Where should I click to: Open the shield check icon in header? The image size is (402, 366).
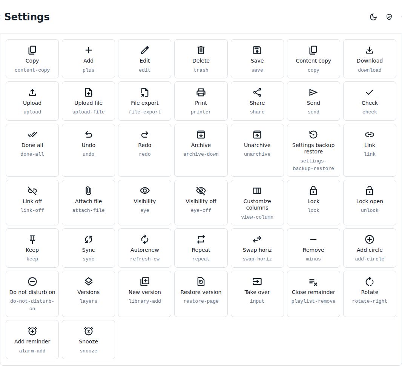[389, 17]
